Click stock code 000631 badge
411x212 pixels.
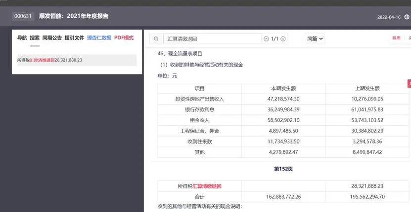(x=23, y=16)
